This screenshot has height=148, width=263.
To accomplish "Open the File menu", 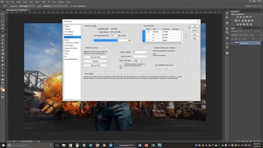I will tap(7, 2).
